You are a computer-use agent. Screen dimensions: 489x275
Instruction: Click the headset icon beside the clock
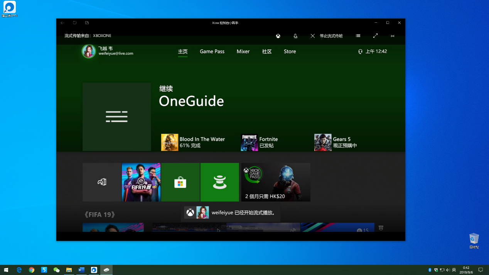coord(360,51)
